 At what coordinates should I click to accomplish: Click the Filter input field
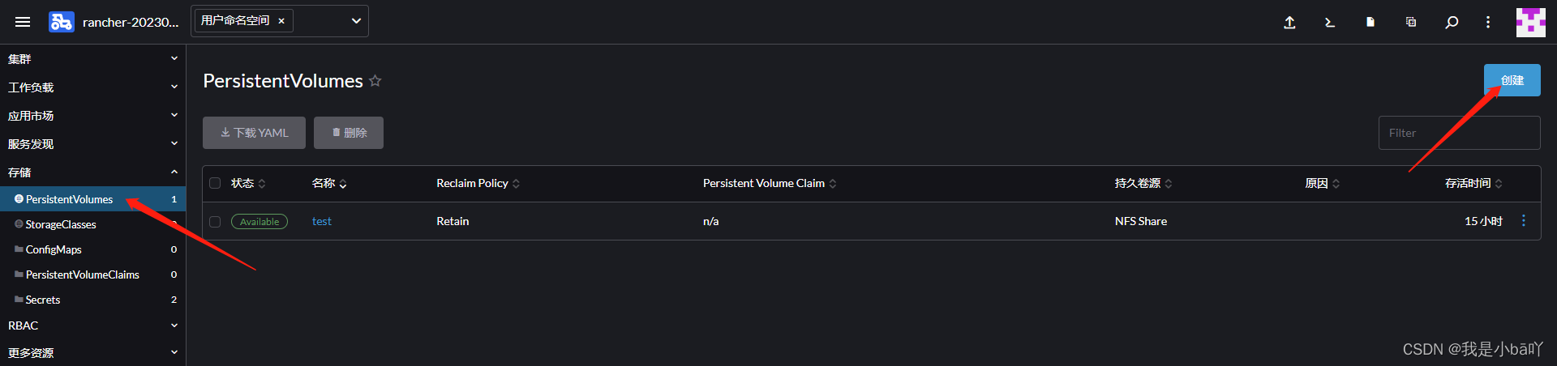tap(1459, 133)
